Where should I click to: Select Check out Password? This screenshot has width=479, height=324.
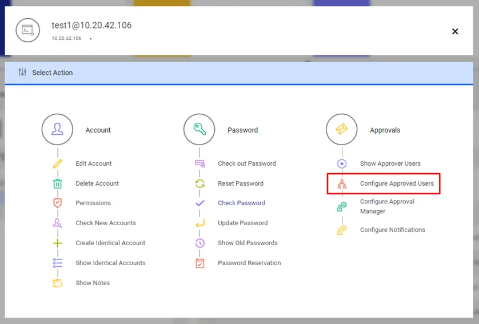(x=247, y=163)
